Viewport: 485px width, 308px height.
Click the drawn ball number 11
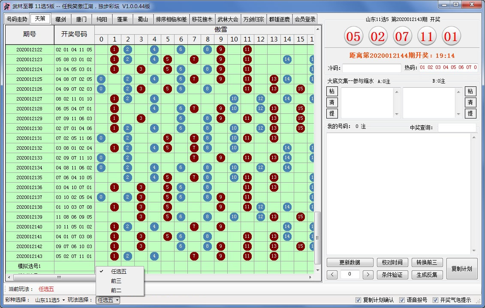(x=426, y=37)
